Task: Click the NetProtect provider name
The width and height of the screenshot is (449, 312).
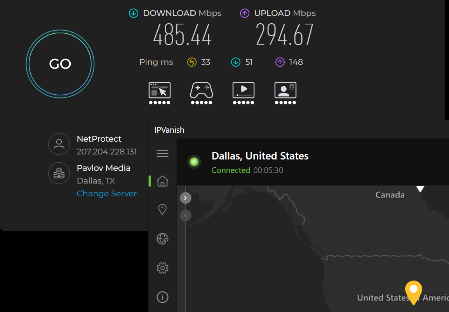Action: click(x=99, y=139)
